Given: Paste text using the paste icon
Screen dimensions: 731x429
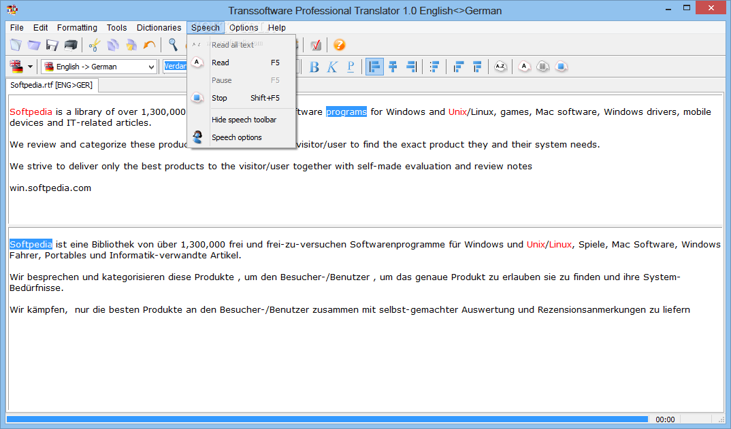Looking at the screenshot, I should [131, 45].
